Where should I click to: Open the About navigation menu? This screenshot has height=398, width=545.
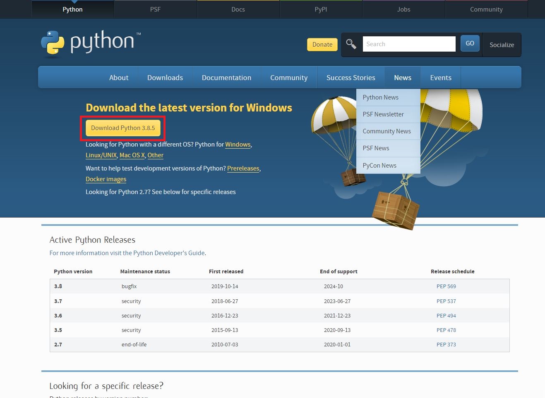[x=119, y=78]
